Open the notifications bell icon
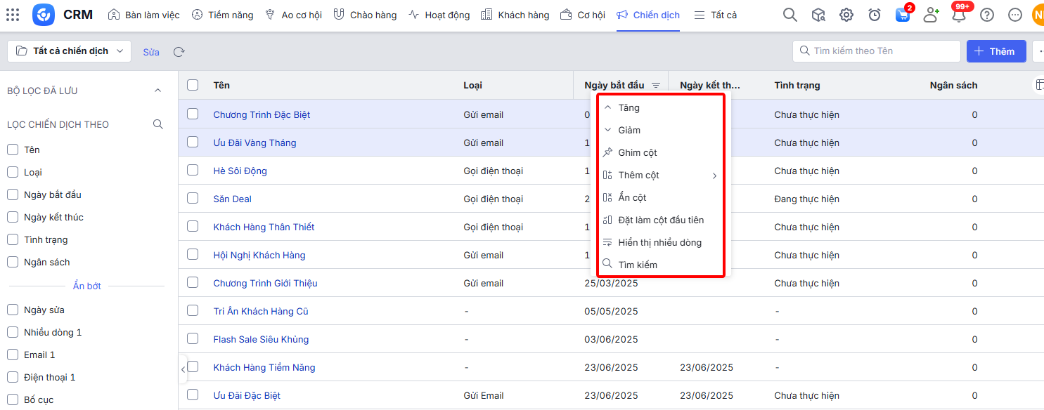This screenshot has width=1044, height=410. pos(958,15)
